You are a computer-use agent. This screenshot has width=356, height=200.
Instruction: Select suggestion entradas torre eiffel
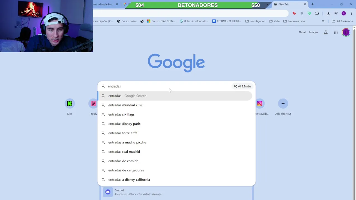175,133
